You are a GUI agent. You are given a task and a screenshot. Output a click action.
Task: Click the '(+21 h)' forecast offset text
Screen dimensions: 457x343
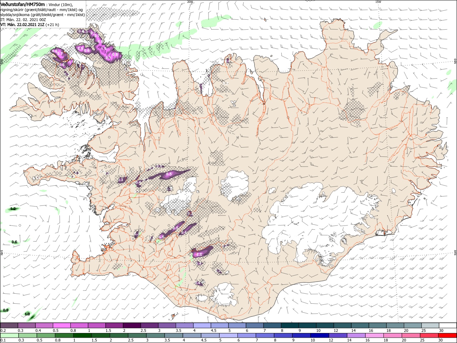click(52, 25)
